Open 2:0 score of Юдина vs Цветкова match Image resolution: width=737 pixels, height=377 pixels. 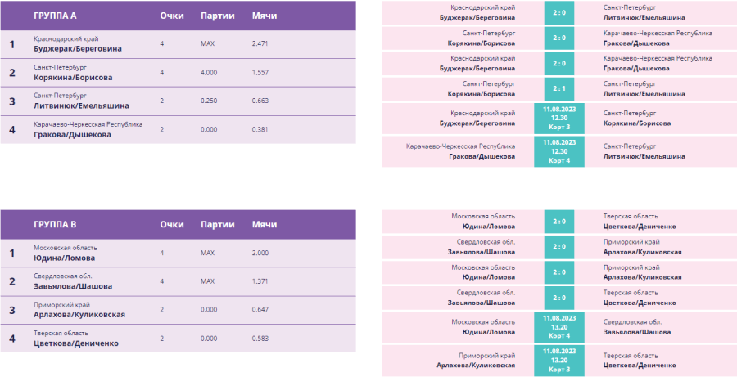[559, 221]
